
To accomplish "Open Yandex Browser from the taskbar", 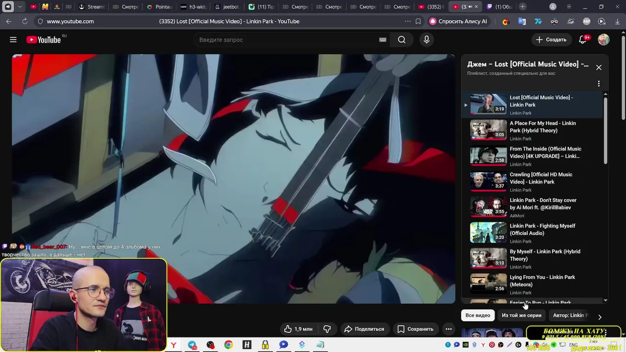I will click(x=174, y=345).
